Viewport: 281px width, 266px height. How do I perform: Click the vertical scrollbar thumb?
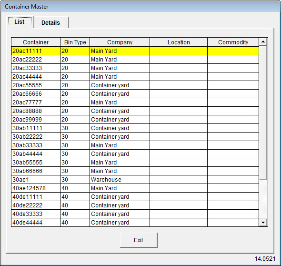click(x=263, y=113)
